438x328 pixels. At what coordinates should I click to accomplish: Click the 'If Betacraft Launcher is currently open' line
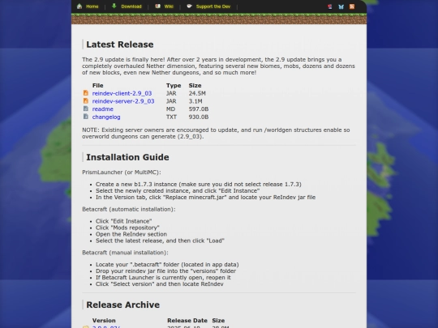click(163, 278)
